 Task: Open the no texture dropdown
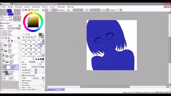click(x=36, y=73)
